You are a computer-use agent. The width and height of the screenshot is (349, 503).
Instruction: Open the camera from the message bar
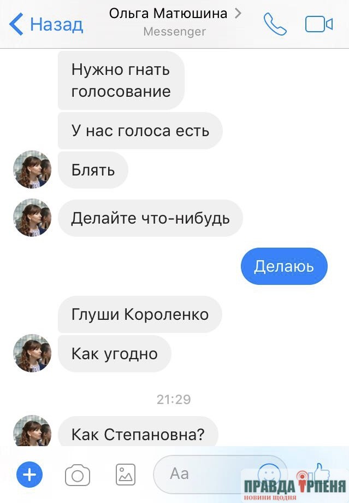78,475
